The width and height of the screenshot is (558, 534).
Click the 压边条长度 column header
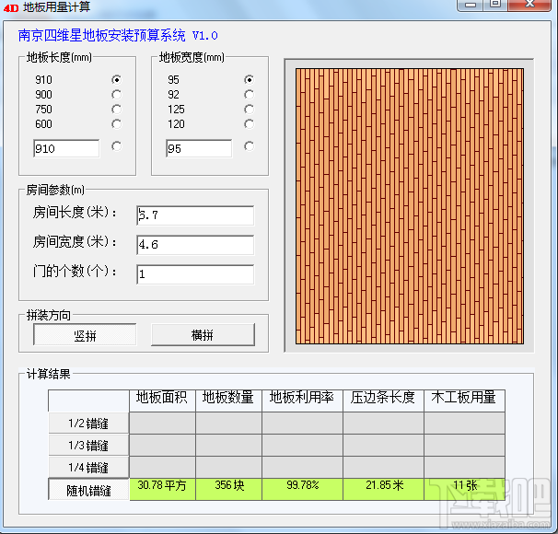pyautogui.click(x=384, y=400)
